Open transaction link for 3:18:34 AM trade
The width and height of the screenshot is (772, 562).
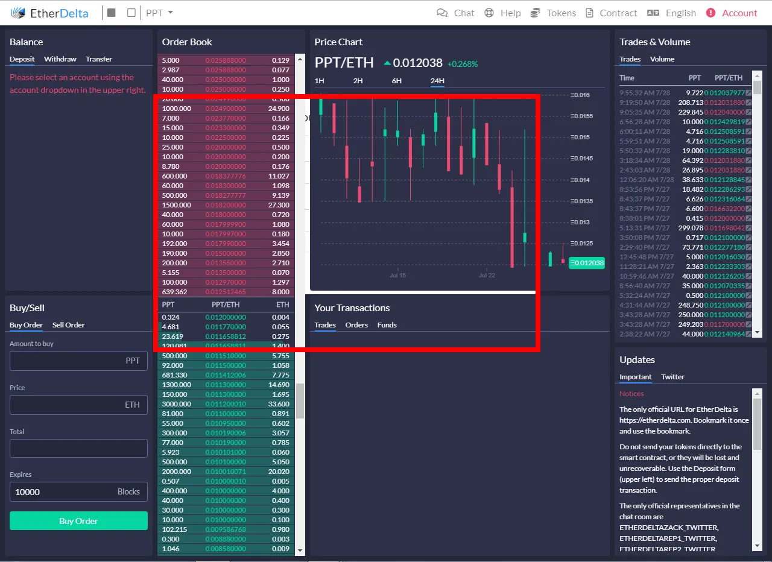pos(749,160)
